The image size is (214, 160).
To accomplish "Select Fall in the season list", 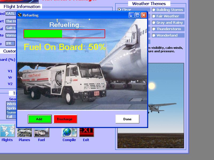I will point(12,117).
